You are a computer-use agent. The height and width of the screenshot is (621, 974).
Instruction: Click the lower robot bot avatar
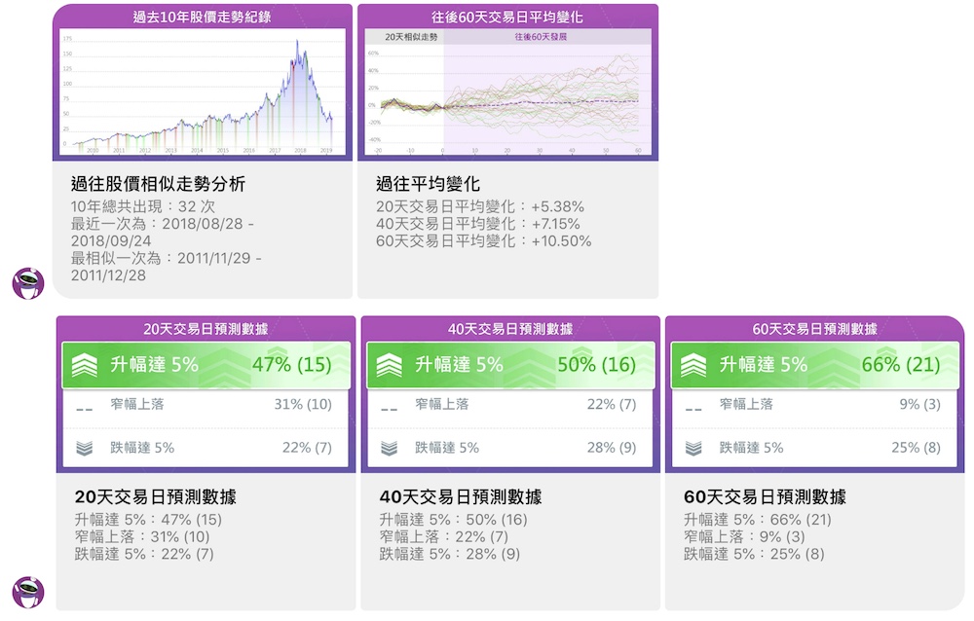click(x=28, y=592)
